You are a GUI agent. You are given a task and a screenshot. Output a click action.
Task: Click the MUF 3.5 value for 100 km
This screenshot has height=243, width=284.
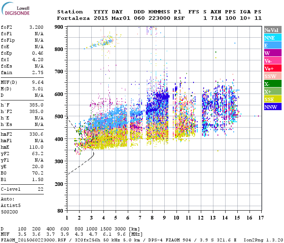[22, 234]
